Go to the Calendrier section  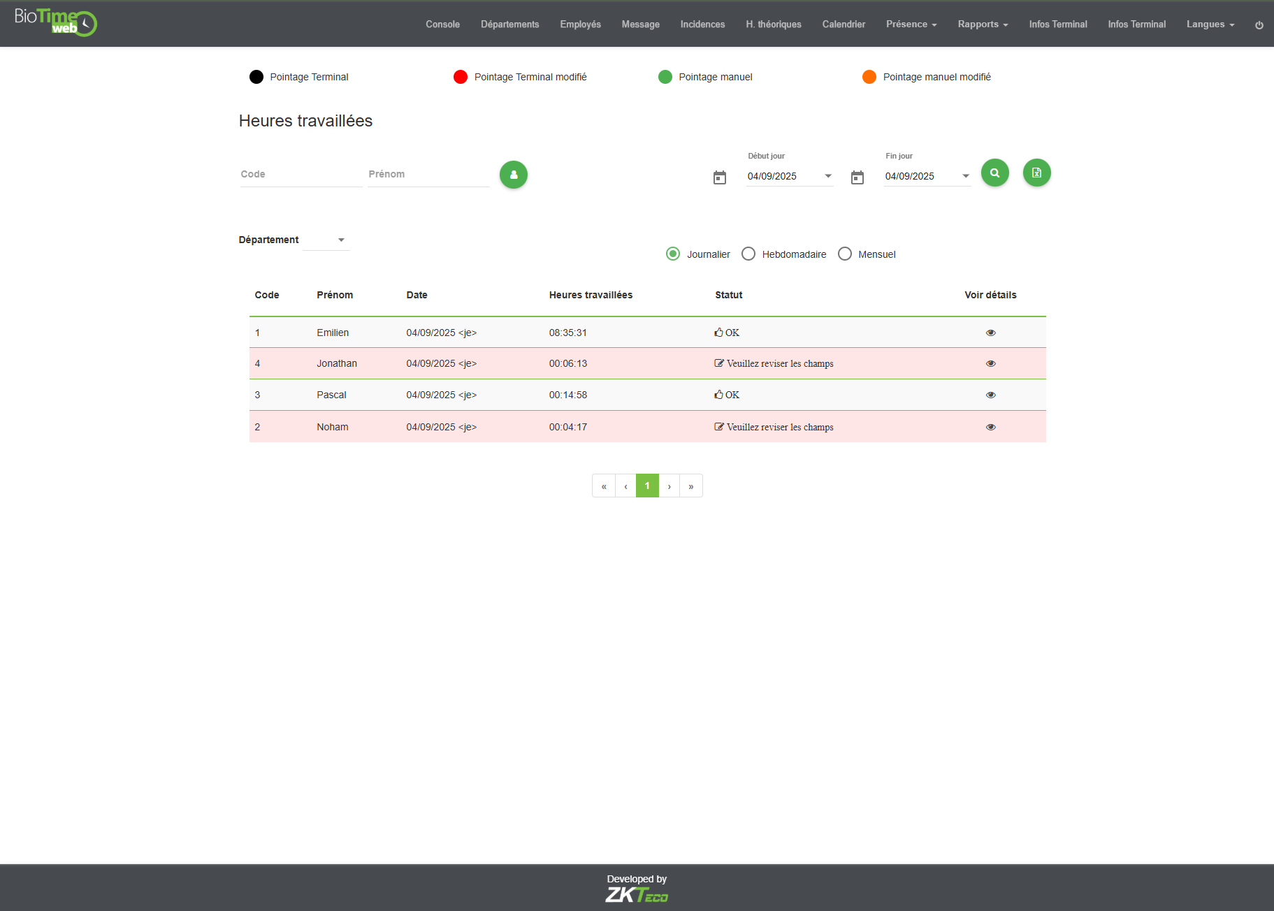(844, 24)
